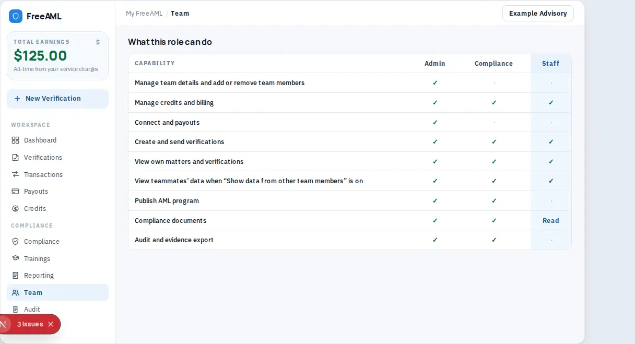This screenshot has width=635, height=344.
Task: Open the Credits section
Action: coord(57,209)
